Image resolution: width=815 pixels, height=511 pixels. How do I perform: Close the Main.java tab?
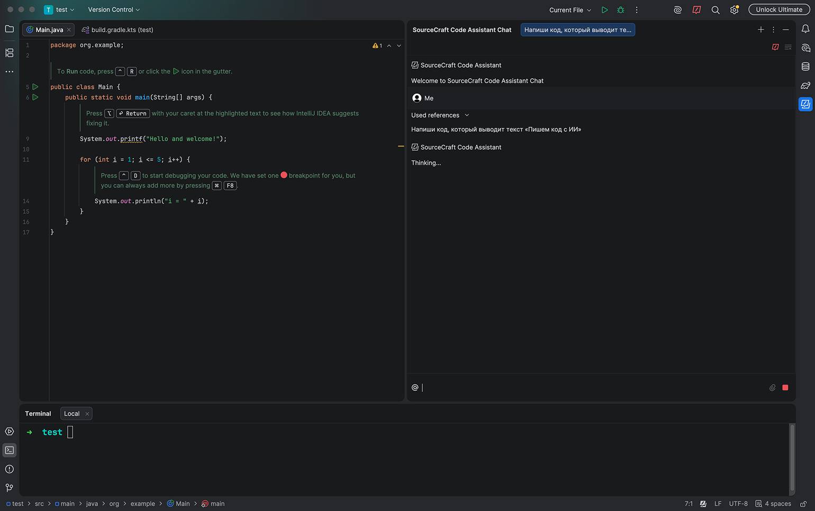pos(69,30)
